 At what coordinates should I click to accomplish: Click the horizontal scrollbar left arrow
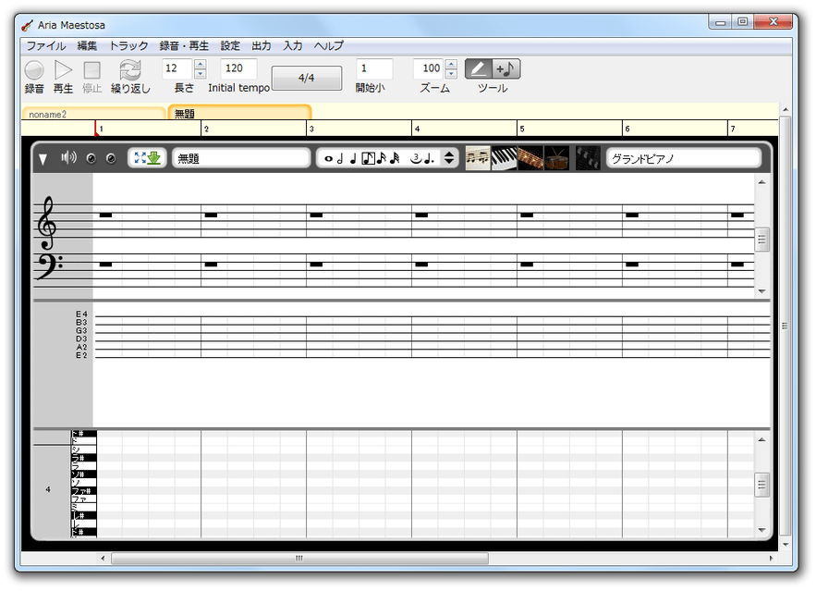[x=104, y=559]
